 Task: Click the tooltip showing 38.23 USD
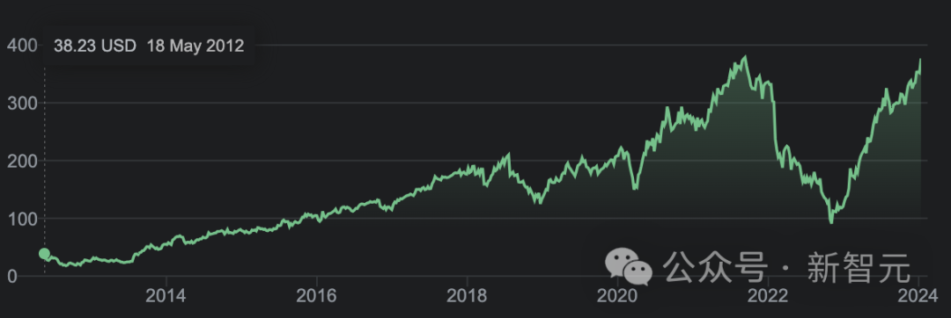(149, 46)
